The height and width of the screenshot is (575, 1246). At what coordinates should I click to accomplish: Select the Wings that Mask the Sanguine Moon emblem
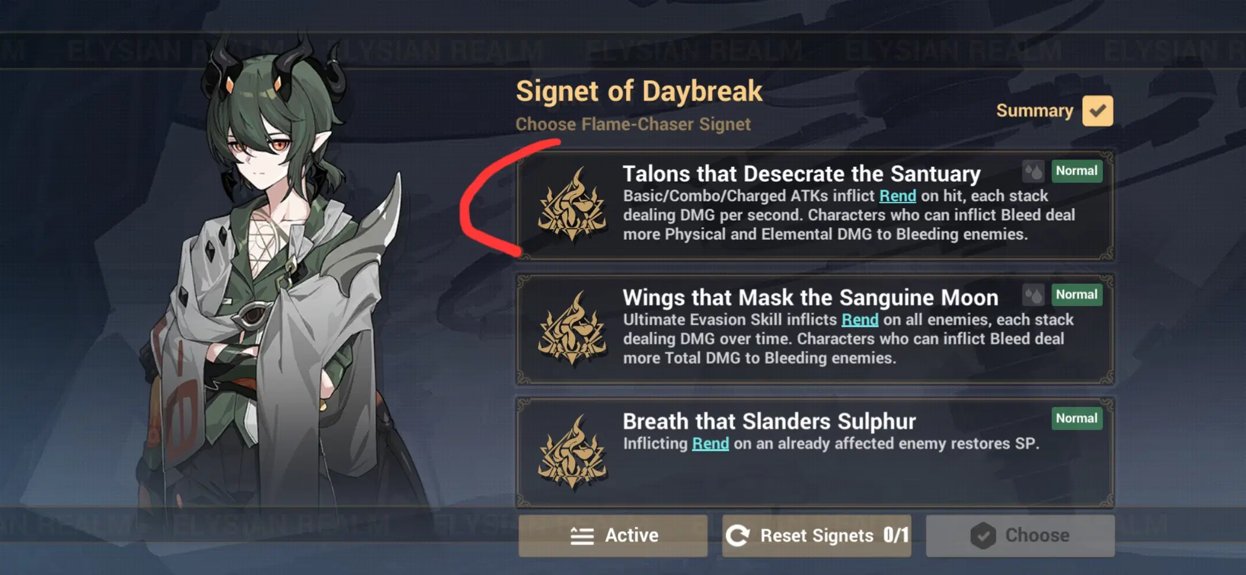point(572,329)
